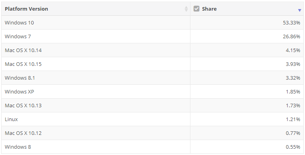
Task: Toggle the Share column checkbox
Action: [x=196, y=9]
